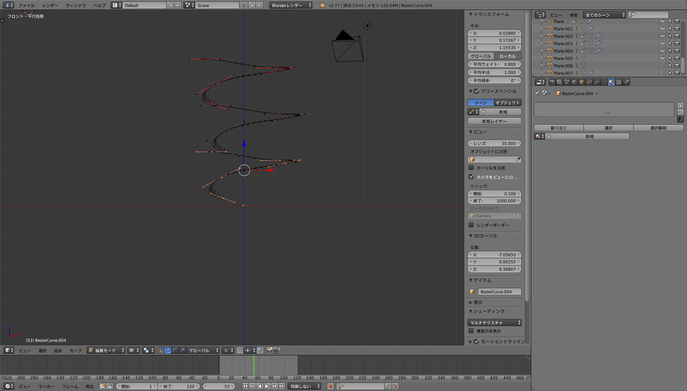Open the Scene properties tab
The height and width of the screenshot is (391, 687).
coord(567,82)
